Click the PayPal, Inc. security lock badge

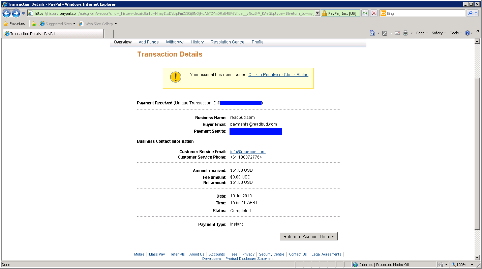340,13
